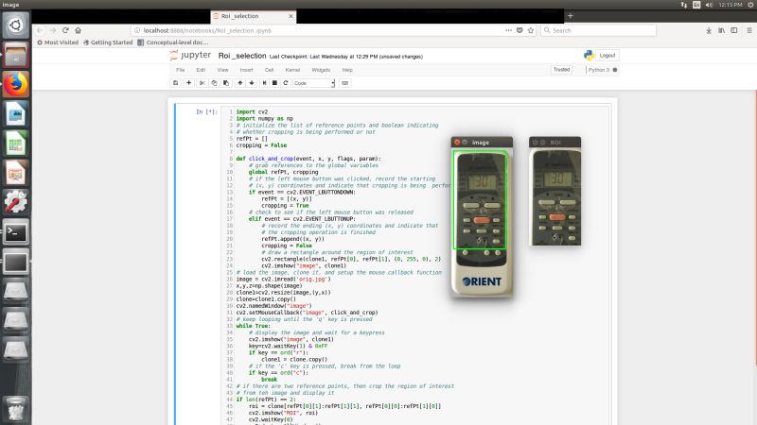
Task: Click the cropped remote in ROI window
Action: click(x=555, y=196)
